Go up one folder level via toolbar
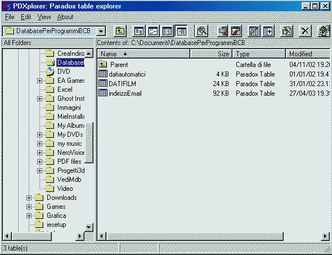This screenshot has height=255, width=332. click(120, 32)
